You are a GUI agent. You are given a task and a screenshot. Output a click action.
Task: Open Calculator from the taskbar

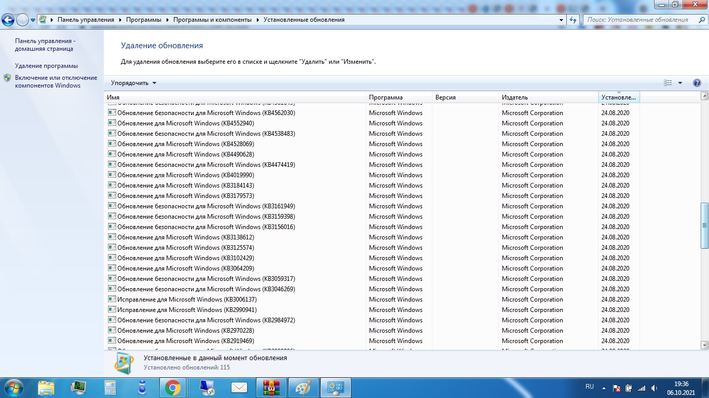110,387
